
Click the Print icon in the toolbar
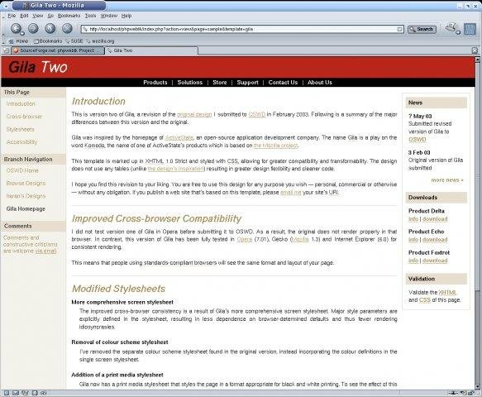tap(451, 27)
